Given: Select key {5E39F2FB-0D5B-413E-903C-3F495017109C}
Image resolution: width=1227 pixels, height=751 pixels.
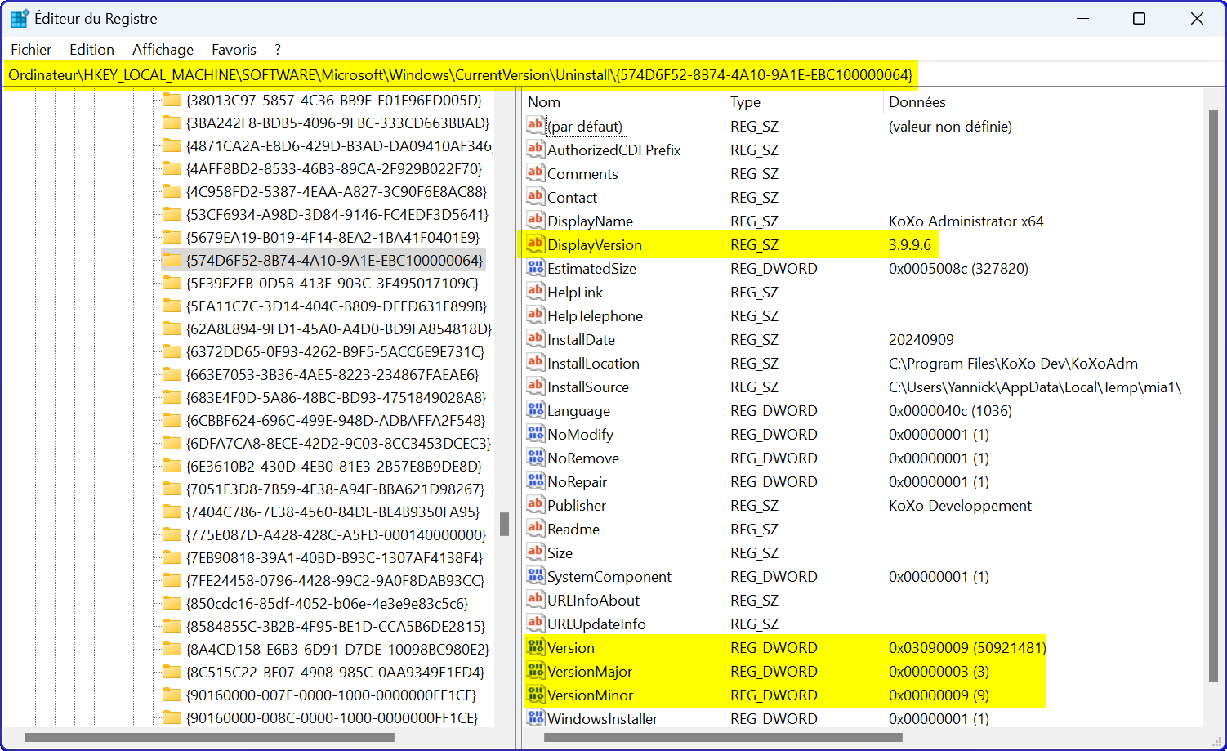Looking at the screenshot, I should tap(332, 283).
